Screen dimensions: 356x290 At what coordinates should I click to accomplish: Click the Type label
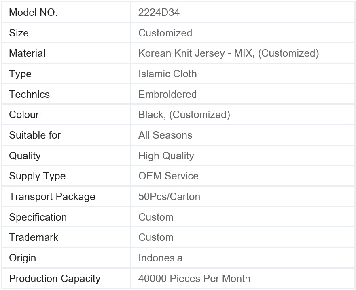click(x=20, y=74)
